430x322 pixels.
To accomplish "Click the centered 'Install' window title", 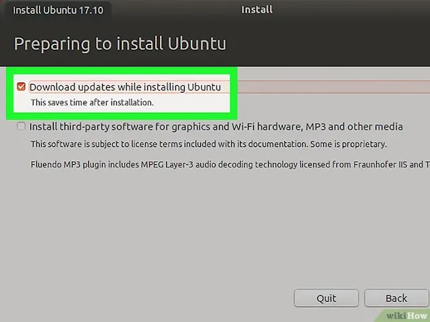I will (257, 9).
